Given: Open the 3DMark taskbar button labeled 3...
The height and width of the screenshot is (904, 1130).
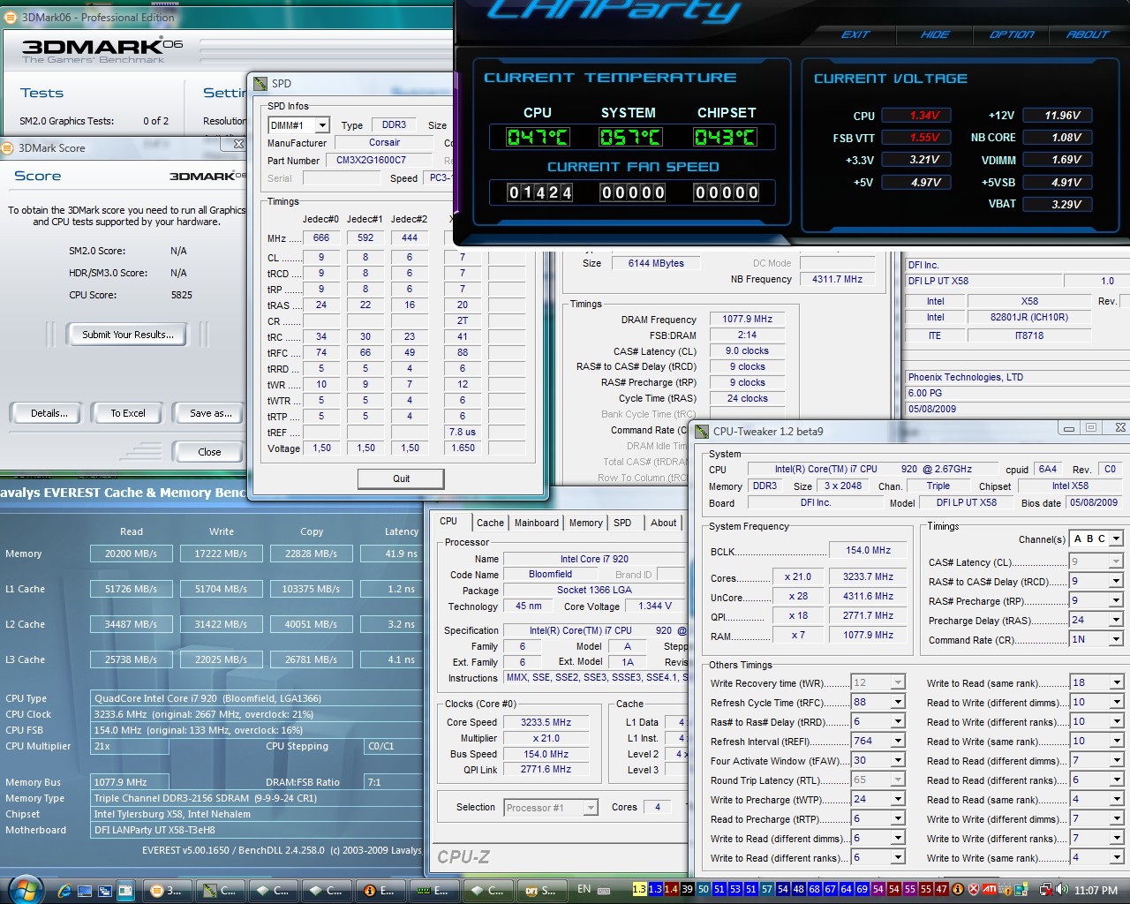Looking at the screenshot, I should tap(168, 891).
